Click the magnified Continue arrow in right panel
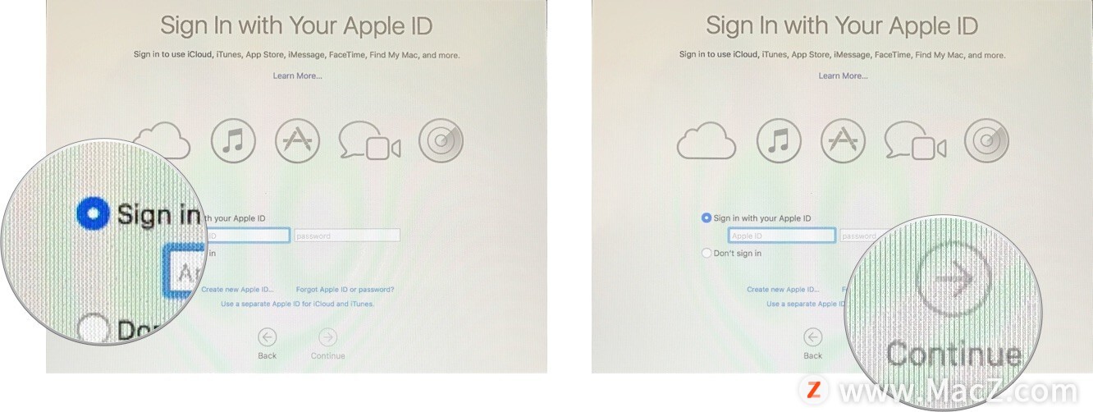Viewport: 1093px width, 412px height. pos(954,279)
